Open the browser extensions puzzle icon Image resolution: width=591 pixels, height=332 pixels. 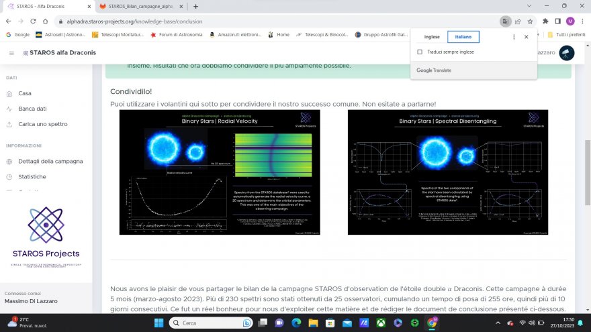pos(545,21)
